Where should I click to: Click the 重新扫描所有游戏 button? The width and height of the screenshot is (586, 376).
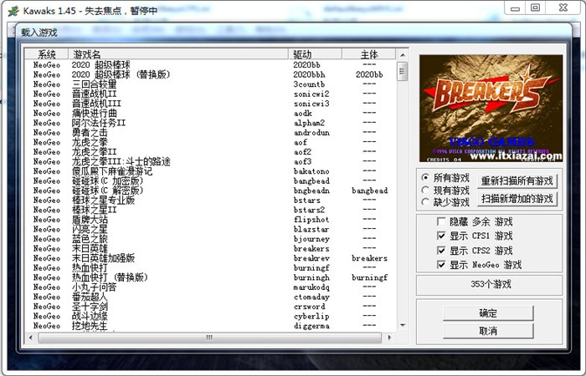517,181
